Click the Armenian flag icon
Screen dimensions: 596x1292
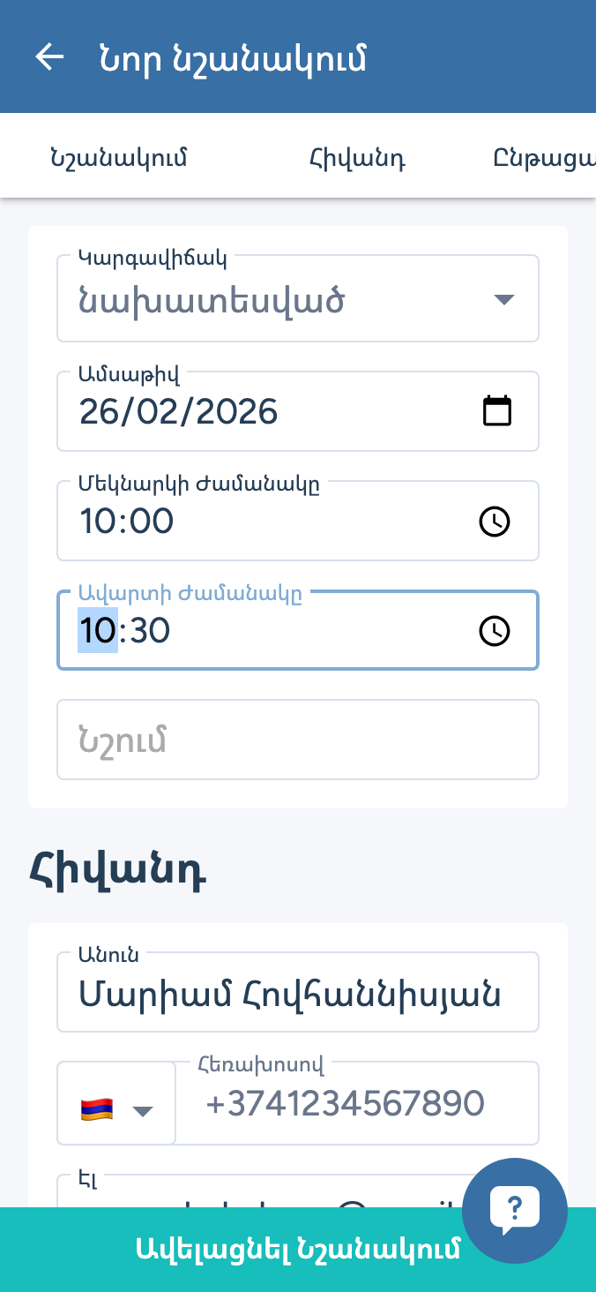click(96, 1109)
